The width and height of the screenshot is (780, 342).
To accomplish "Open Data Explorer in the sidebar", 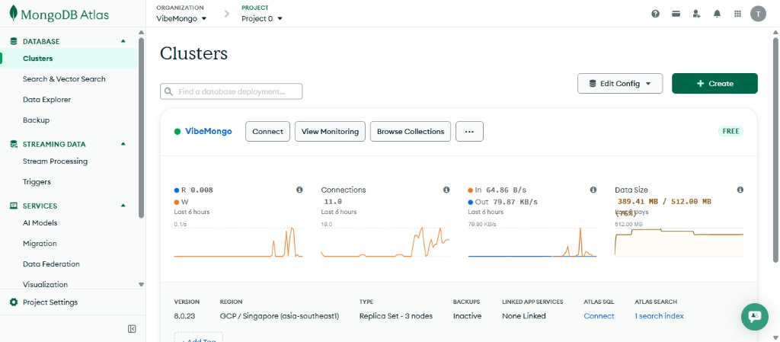I will click(46, 100).
